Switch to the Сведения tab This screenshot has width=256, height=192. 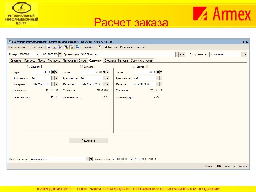point(16,60)
